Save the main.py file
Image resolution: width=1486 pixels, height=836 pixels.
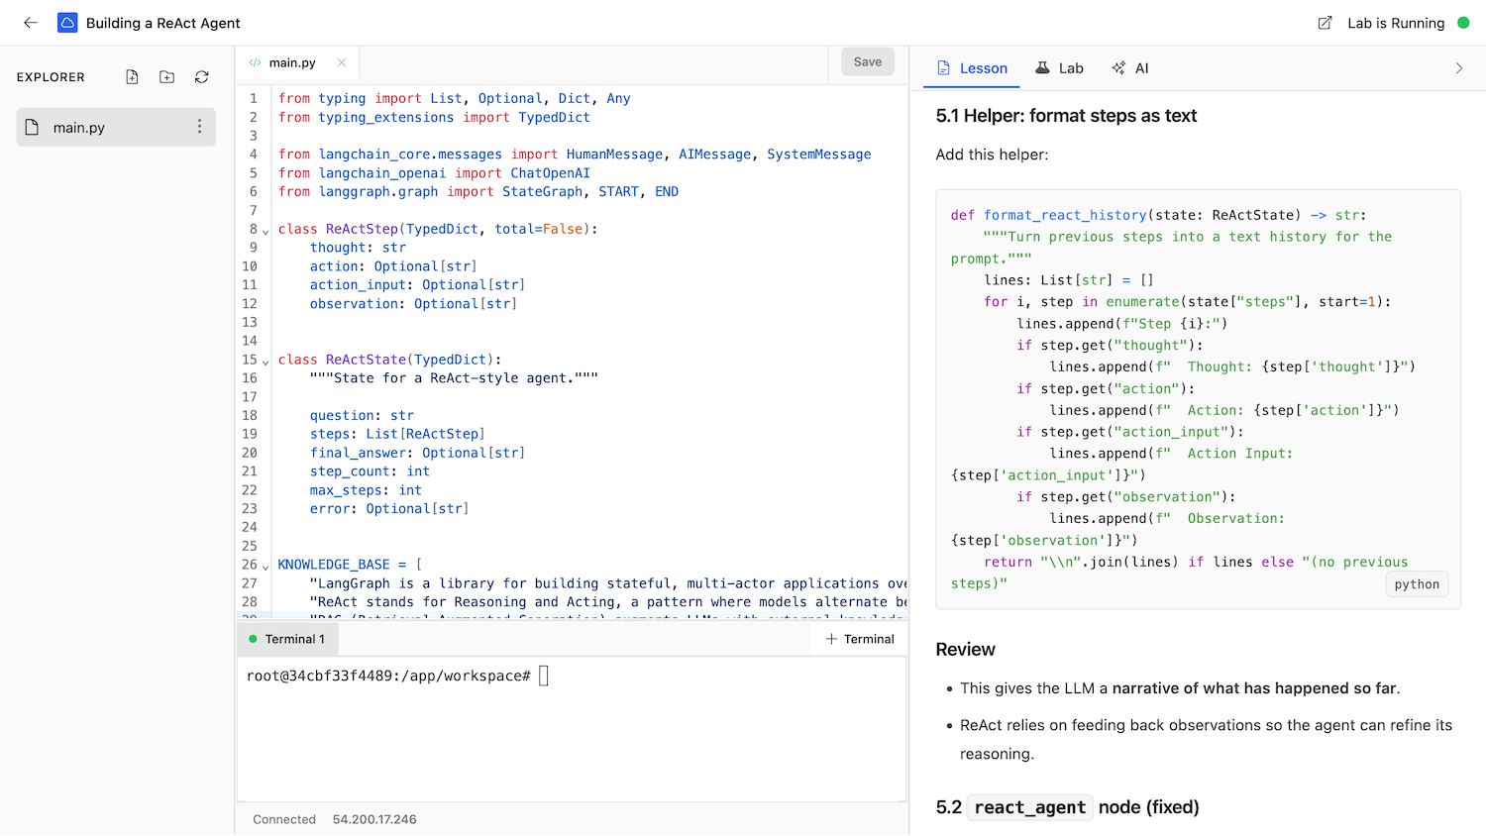(x=867, y=60)
